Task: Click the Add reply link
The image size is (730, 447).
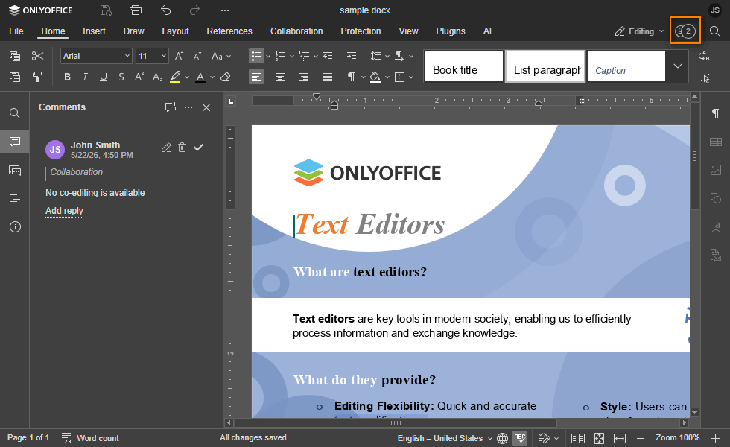Action: pyautogui.click(x=64, y=211)
